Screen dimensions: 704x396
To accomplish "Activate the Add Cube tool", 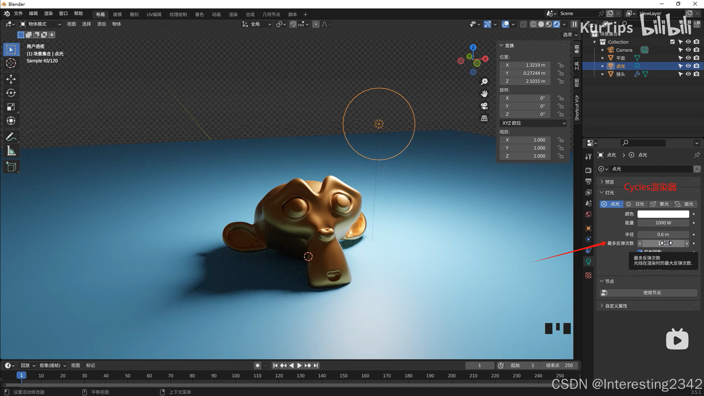I will point(11,167).
